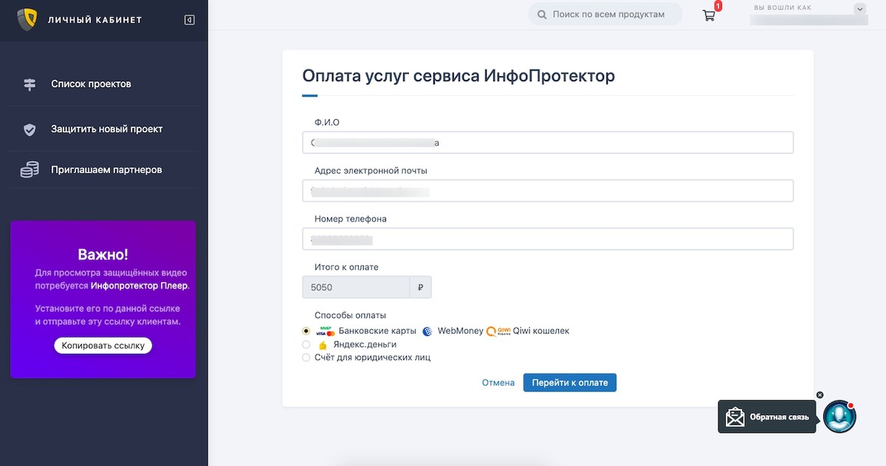
Task: Click the Отмена link
Action: (x=498, y=383)
